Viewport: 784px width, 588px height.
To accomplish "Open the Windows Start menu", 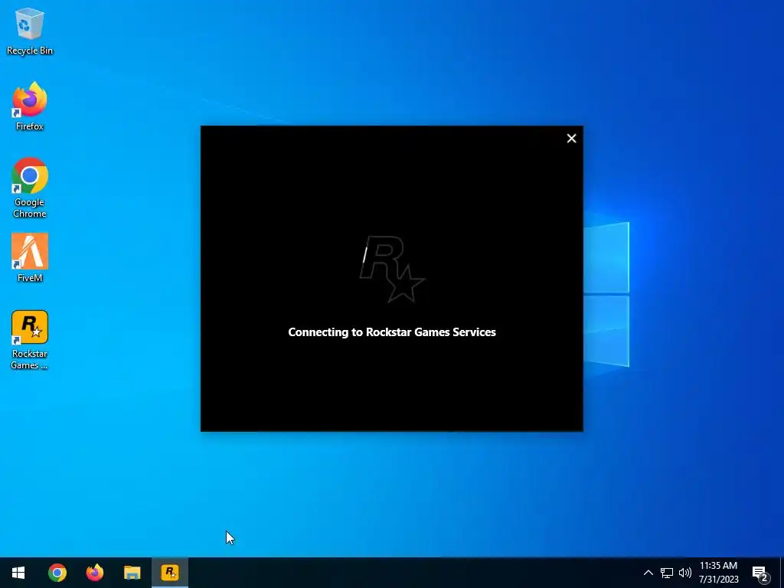I will [18, 573].
